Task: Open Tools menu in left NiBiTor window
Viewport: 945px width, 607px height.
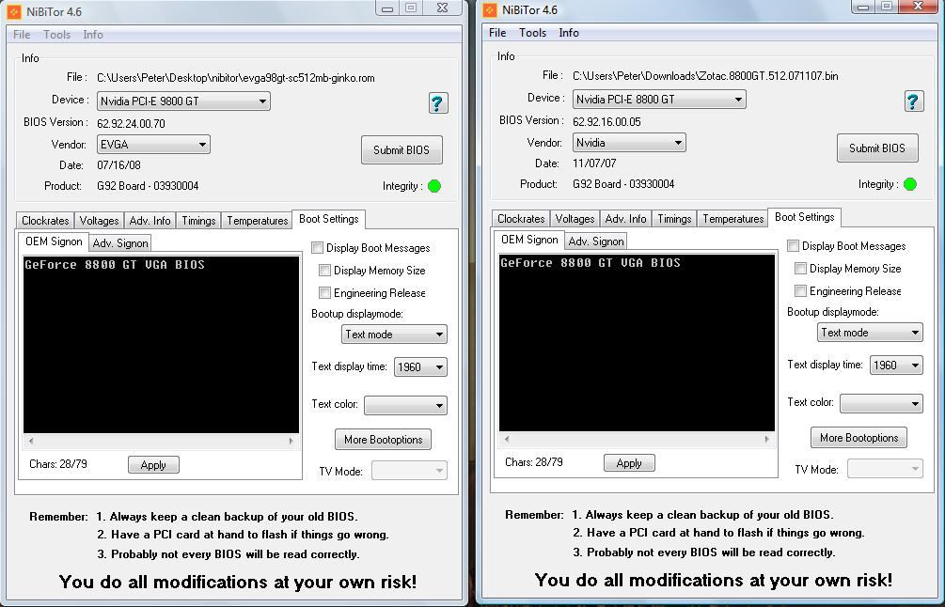Action: click(56, 35)
